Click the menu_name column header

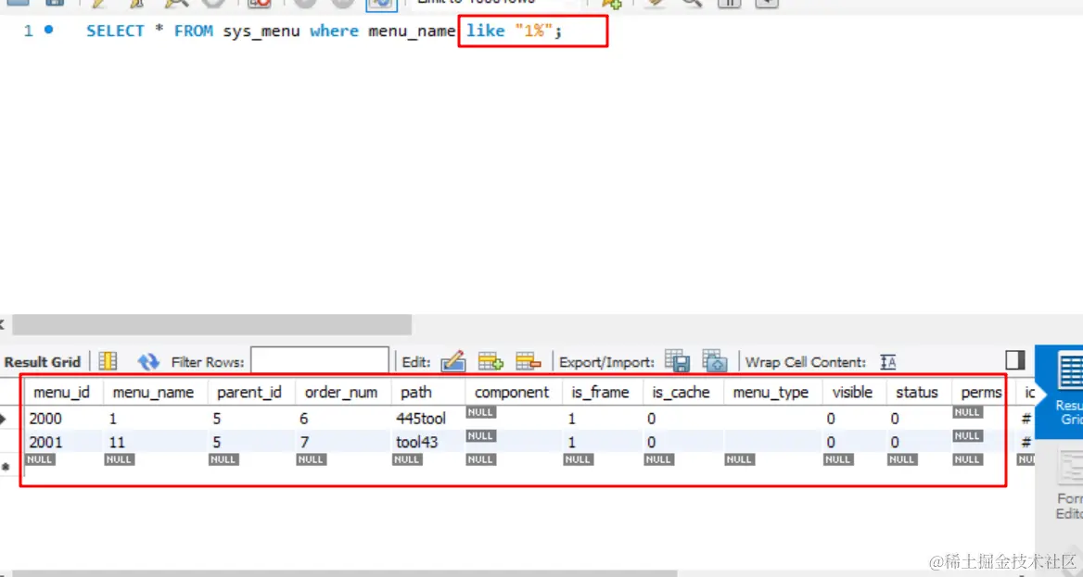point(154,392)
